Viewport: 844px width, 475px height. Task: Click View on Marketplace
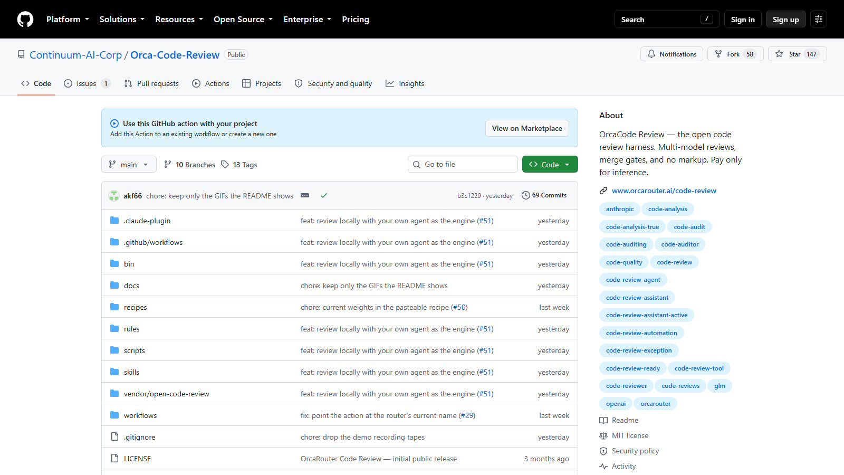click(527, 128)
